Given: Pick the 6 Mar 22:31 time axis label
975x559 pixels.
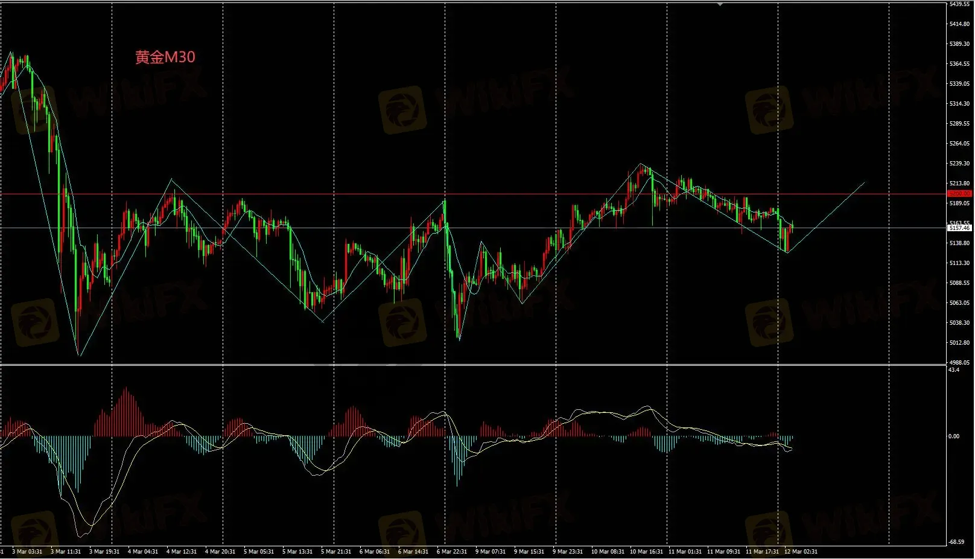Looking at the screenshot, I should pos(452,552).
